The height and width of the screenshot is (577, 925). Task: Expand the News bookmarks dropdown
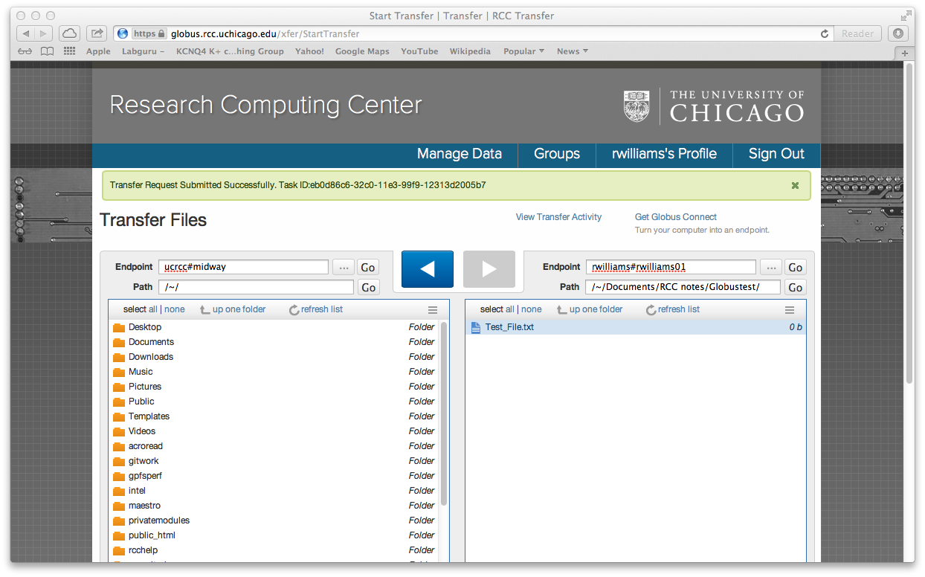(573, 51)
